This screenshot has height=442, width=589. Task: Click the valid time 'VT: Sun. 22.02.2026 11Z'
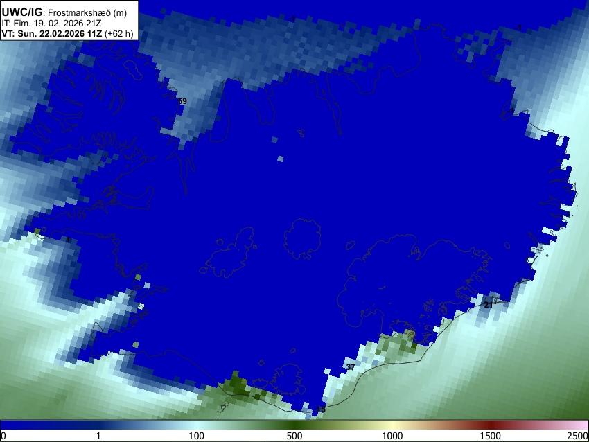coord(51,33)
